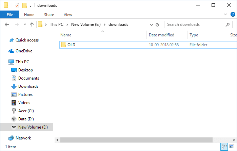
Task: Open Pictures in navigation pane
Action: (x=25, y=95)
